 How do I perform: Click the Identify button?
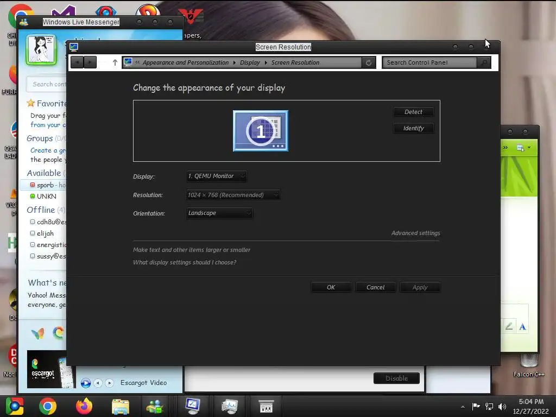pyautogui.click(x=413, y=128)
